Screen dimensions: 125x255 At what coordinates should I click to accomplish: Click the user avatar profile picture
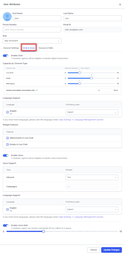click(7, 17)
